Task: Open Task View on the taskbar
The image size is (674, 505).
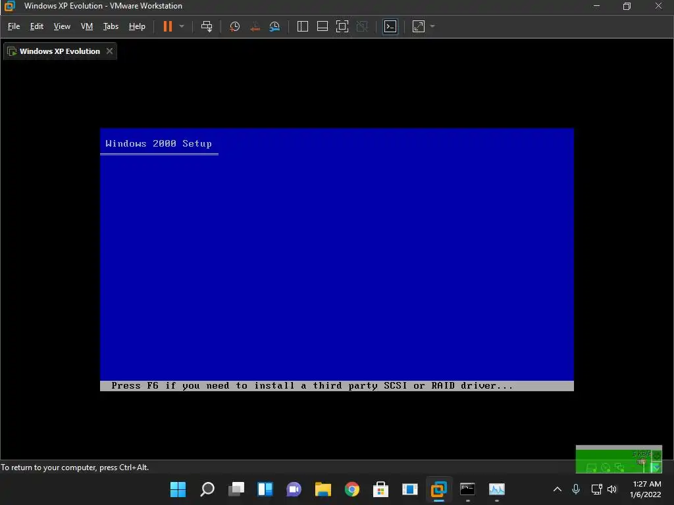Action: click(x=236, y=489)
